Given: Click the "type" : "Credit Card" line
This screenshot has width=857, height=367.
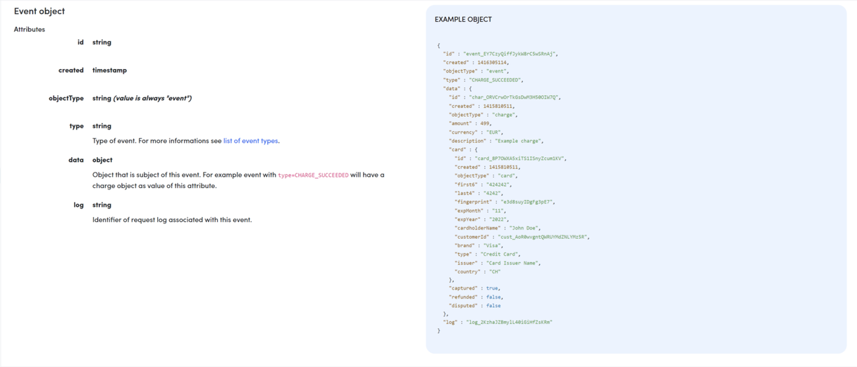Looking at the screenshot, I should click(x=487, y=254).
